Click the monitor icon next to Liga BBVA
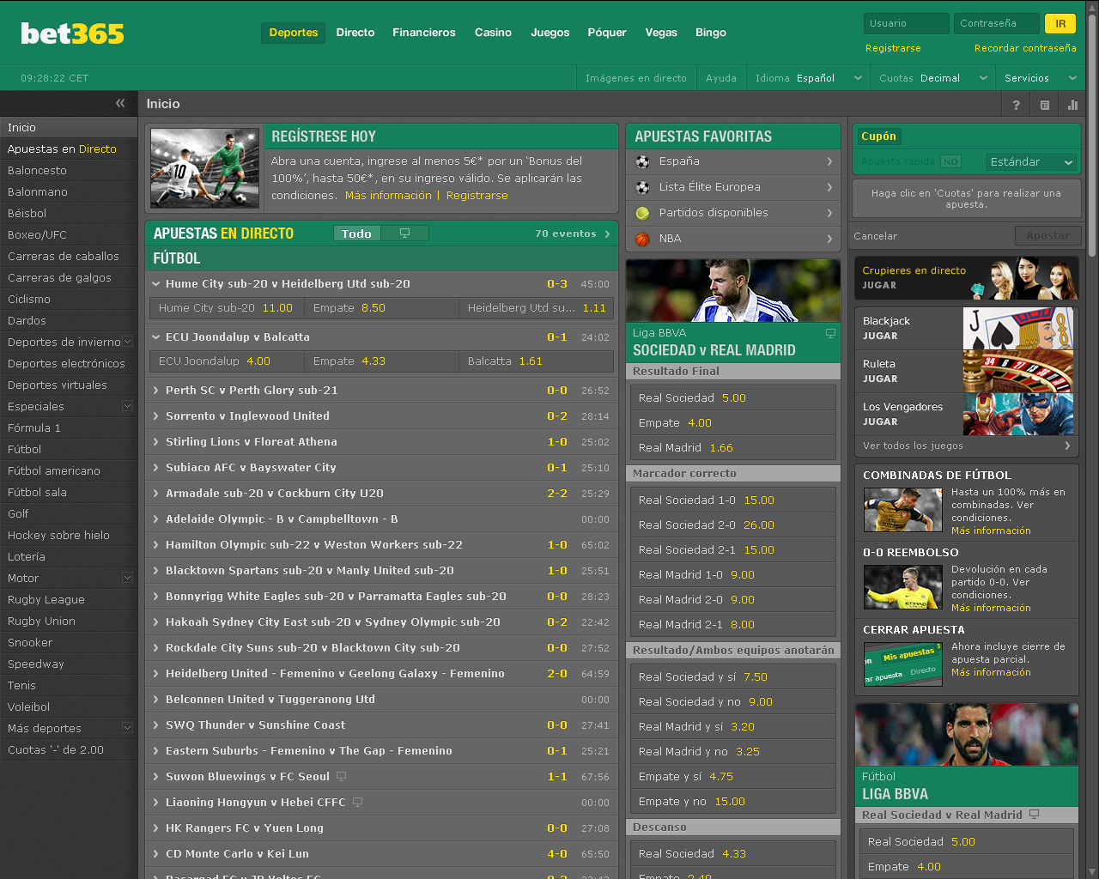Image resolution: width=1099 pixels, height=879 pixels. point(830,333)
